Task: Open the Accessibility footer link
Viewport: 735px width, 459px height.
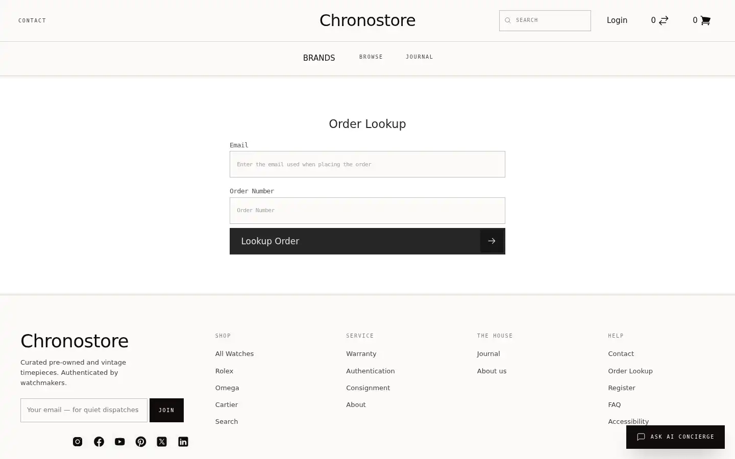Action: tap(628, 421)
